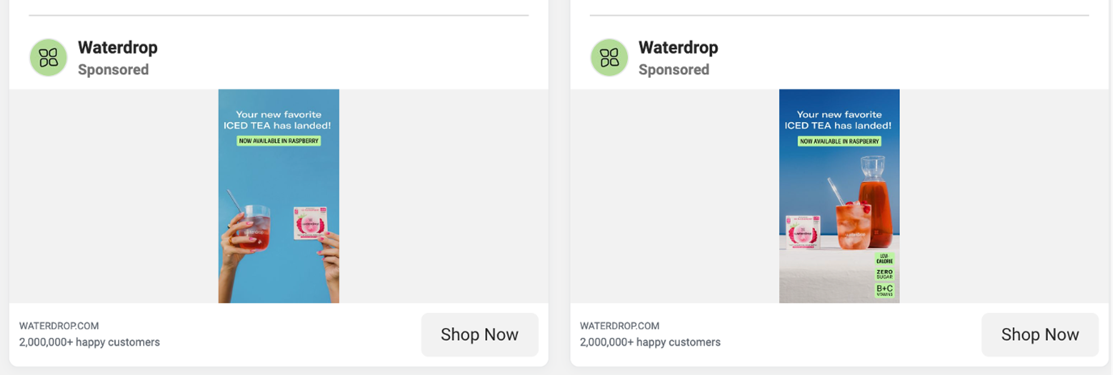
Task: Open the WATERDROP.COM link on left ad
Action: (x=59, y=326)
